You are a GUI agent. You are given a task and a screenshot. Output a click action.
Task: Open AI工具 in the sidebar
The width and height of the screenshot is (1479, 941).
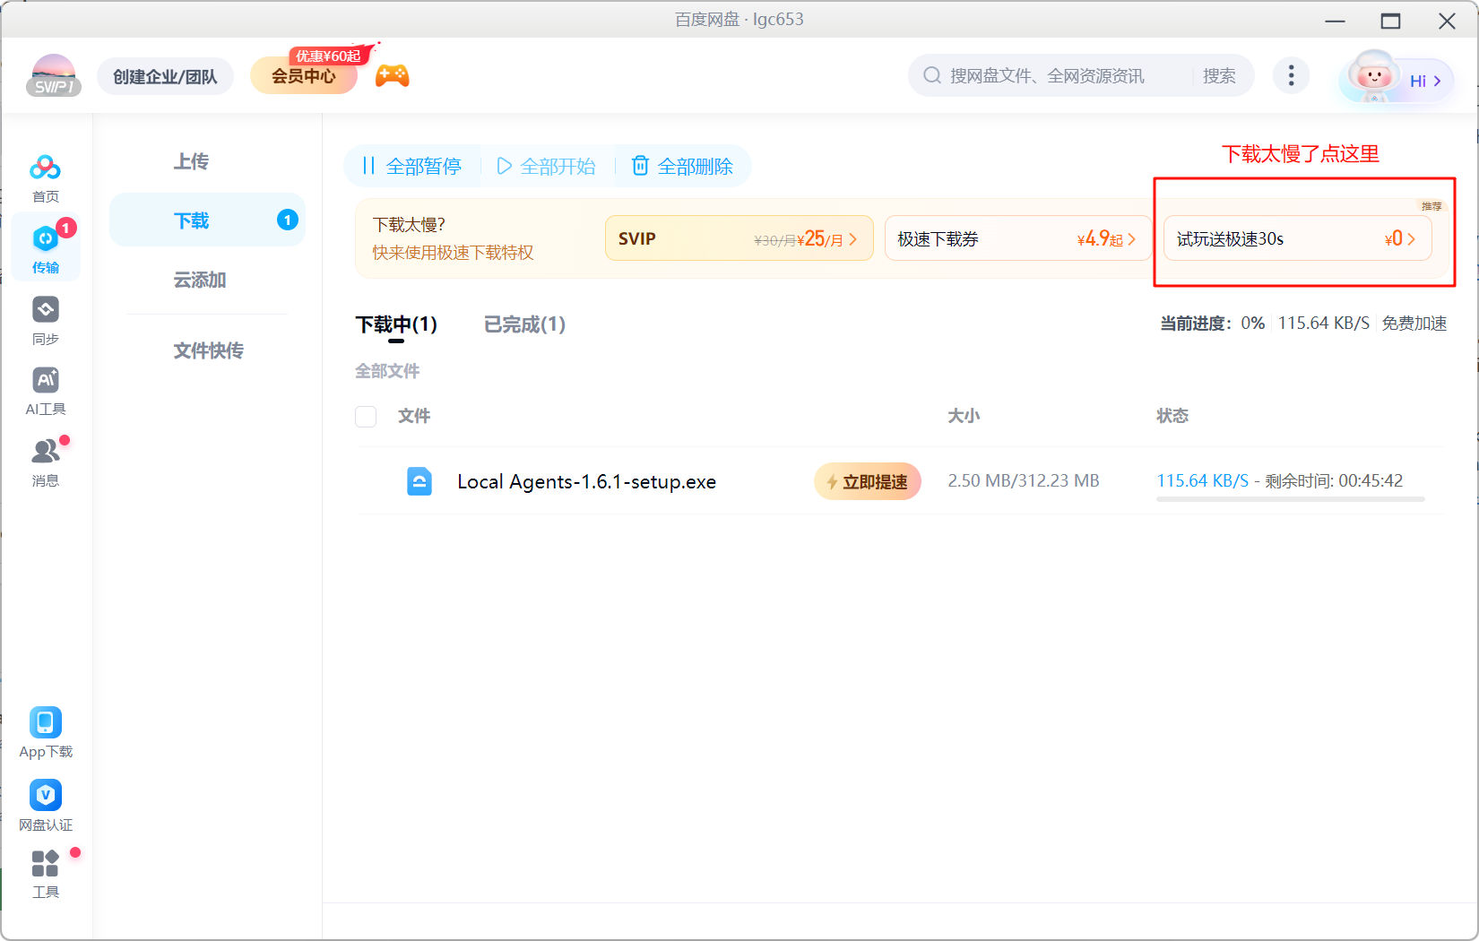pyautogui.click(x=45, y=391)
